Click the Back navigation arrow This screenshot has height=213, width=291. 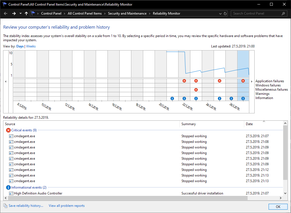coord(6,13)
